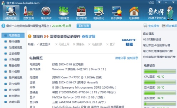Click 论坛 forum link in title bar

pos(151,3)
